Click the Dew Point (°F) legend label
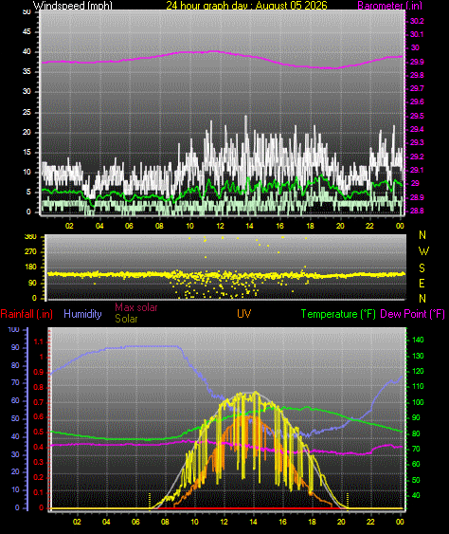This screenshot has height=534, width=449. tap(412, 314)
